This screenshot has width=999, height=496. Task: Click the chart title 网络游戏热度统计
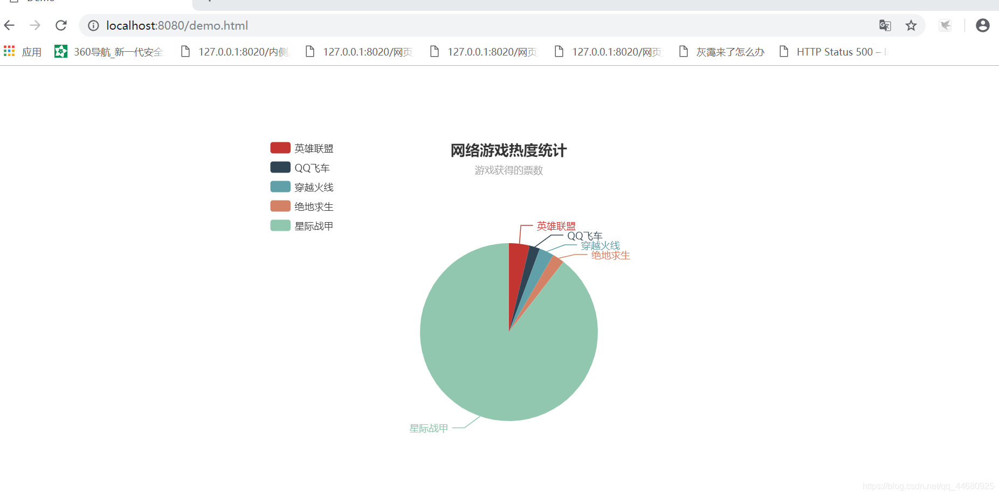point(508,150)
